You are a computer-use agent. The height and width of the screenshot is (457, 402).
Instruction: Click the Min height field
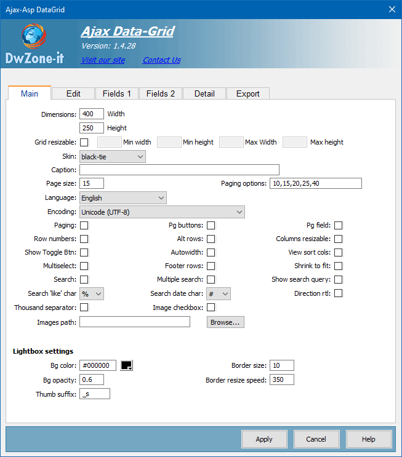(x=169, y=142)
